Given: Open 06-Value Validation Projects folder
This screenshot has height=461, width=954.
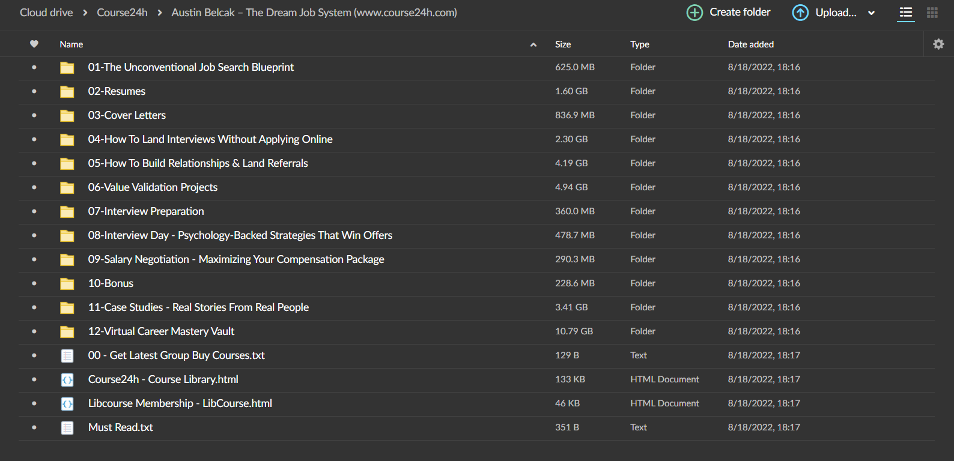Looking at the screenshot, I should pos(153,187).
